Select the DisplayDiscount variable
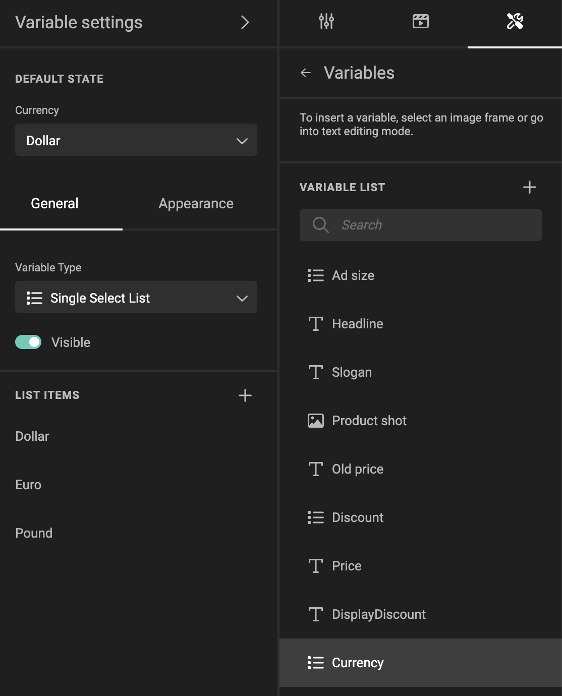The height and width of the screenshot is (696, 562). (421, 614)
